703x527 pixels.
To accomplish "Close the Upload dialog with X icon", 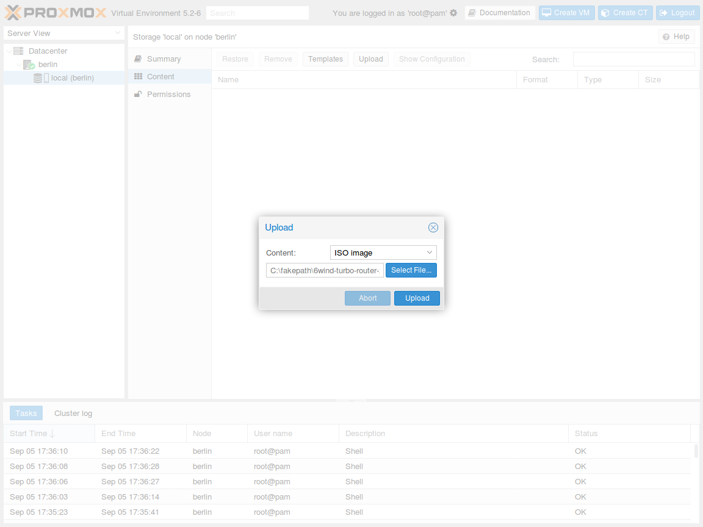I will click(x=433, y=228).
